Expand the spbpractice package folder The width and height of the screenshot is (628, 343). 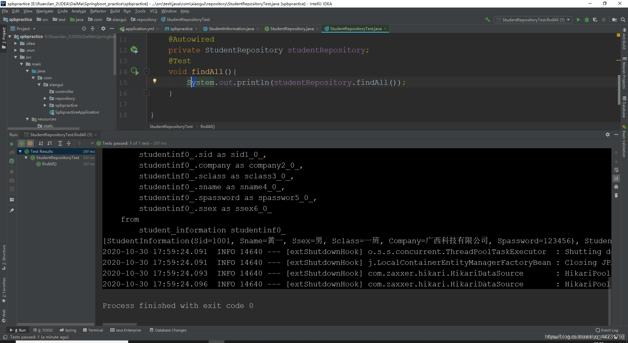tap(45, 105)
